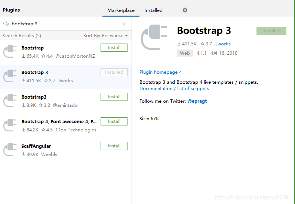Click the 411.5K downloads count in details
Screen dimensions: 295x204
tap(187, 44)
